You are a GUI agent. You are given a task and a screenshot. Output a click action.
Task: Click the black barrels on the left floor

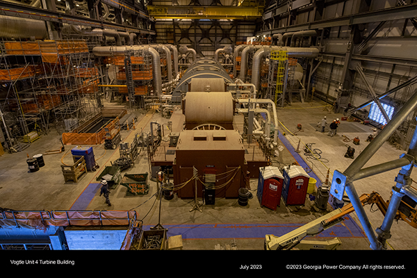(35, 163)
